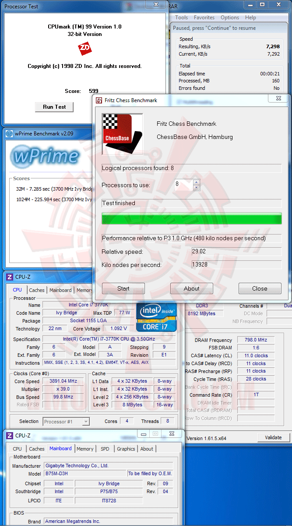Click the DRAM Frequency value 798.0 MHz

coord(256,340)
